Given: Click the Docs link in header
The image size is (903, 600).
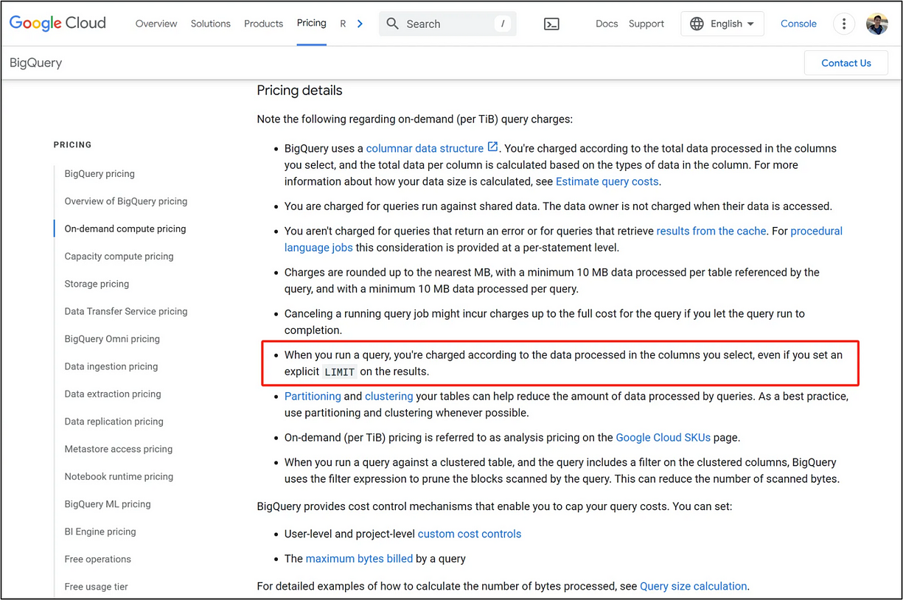Looking at the screenshot, I should pos(607,24).
